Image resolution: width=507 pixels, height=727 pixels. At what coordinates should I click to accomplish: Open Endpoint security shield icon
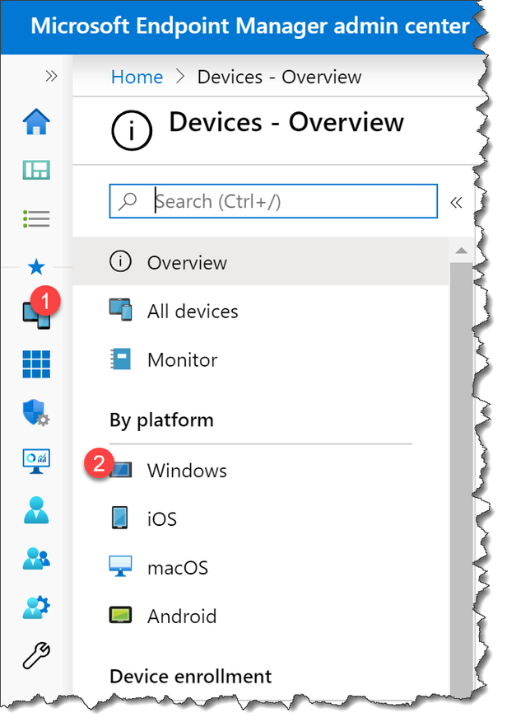pyautogui.click(x=36, y=413)
